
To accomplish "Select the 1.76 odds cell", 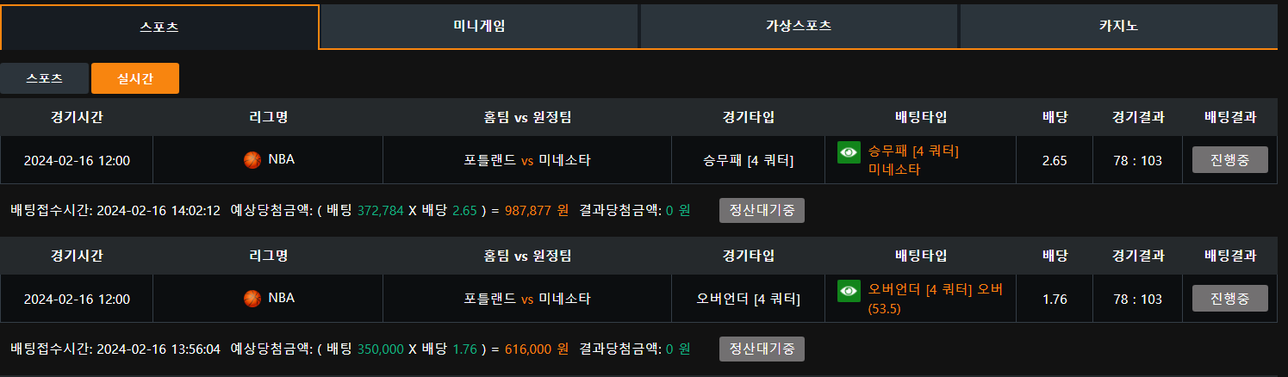I will [1055, 300].
